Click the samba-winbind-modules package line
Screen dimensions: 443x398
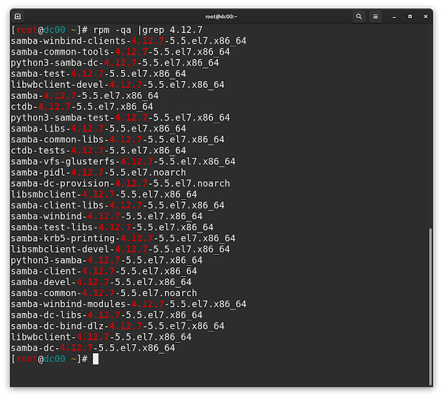128,304
